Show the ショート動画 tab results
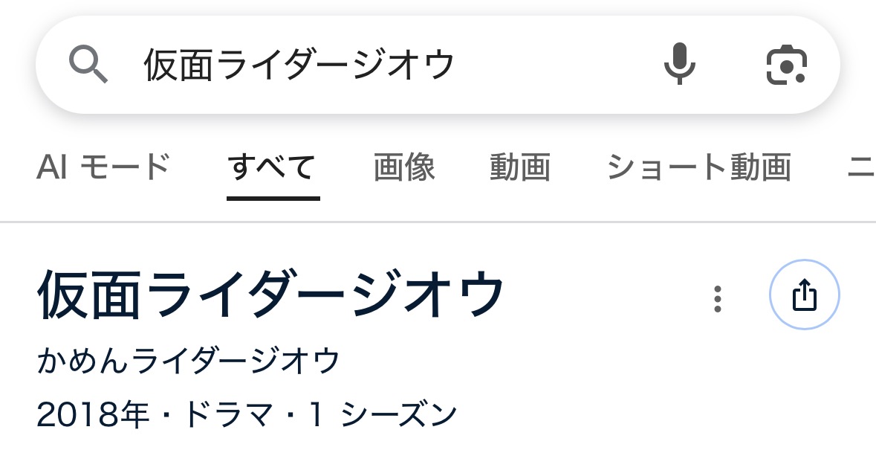Viewport: 876px width, 450px height. click(698, 167)
